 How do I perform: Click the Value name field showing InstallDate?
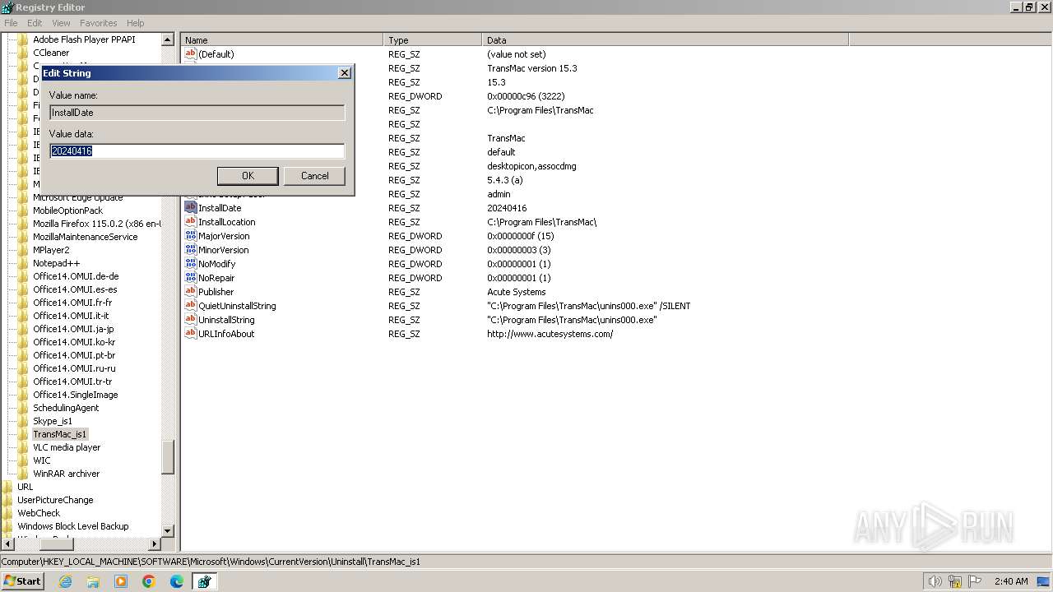tap(197, 113)
